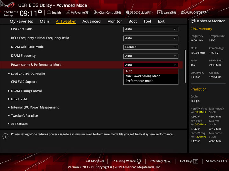Click 35°C temperature value

pyautogui.click(x=212, y=41)
